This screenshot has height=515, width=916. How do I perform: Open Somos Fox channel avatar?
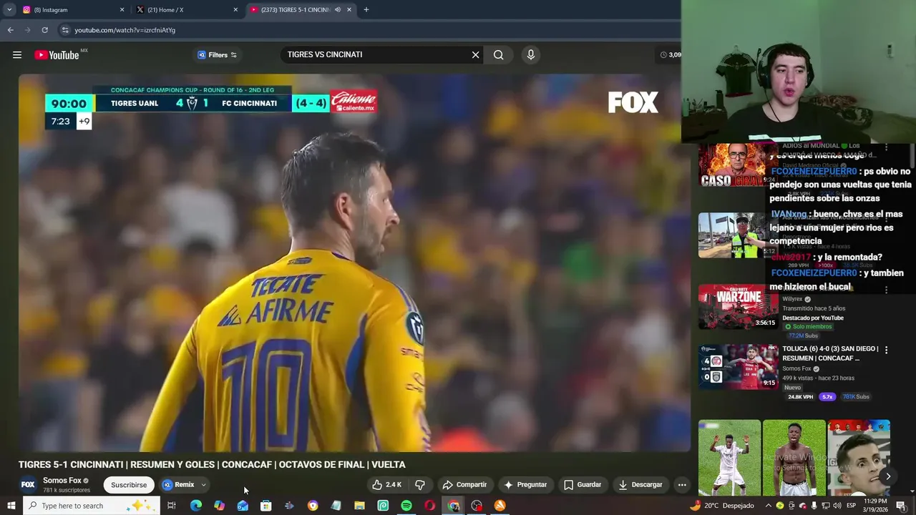point(28,484)
